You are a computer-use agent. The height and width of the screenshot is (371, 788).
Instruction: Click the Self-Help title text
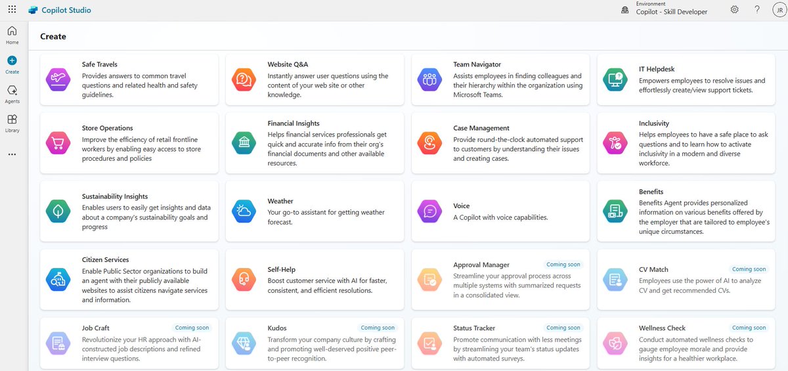point(281,269)
